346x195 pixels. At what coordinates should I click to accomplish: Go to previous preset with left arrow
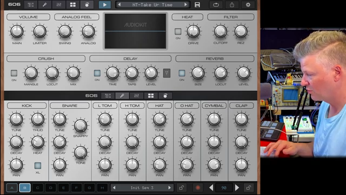point(119,5)
